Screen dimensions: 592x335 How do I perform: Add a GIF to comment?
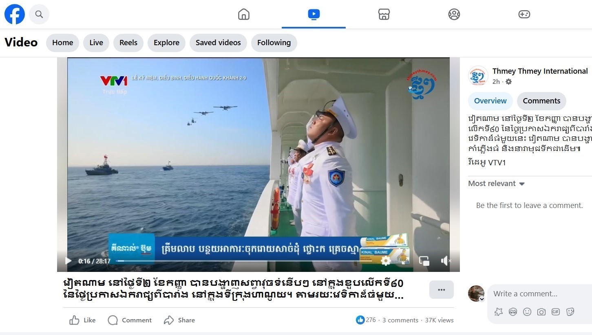point(555,312)
